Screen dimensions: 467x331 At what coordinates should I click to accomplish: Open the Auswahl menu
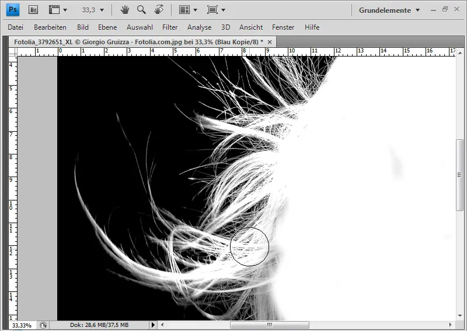coord(140,27)
